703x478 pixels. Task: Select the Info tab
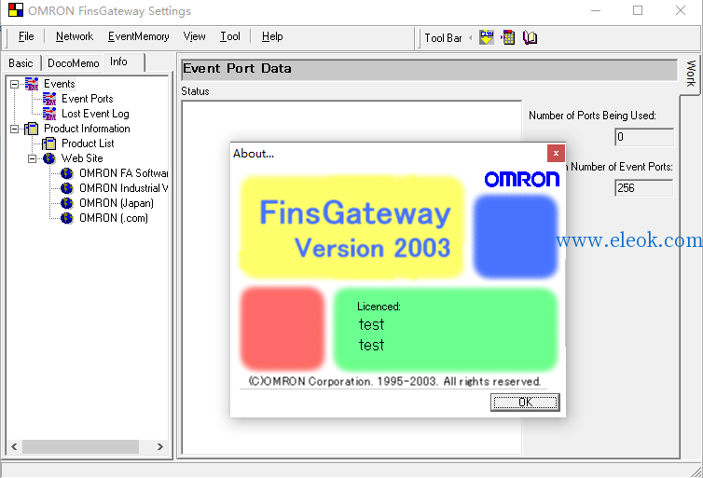119,61
